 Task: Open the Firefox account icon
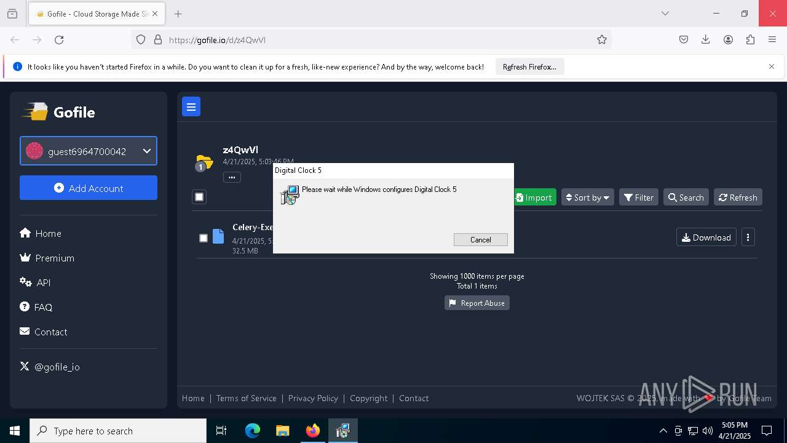click(728, 39)
